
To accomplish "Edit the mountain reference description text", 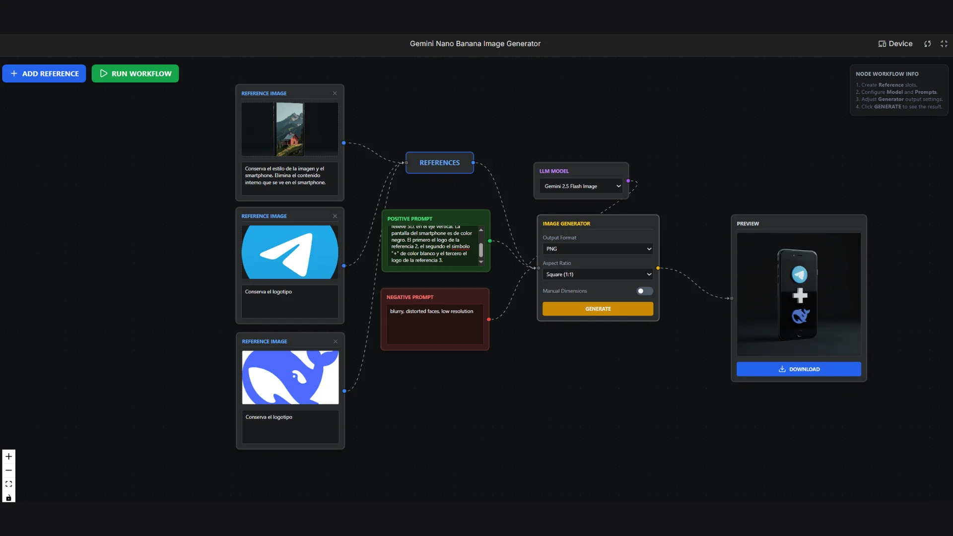I will (x=290, y=179).
